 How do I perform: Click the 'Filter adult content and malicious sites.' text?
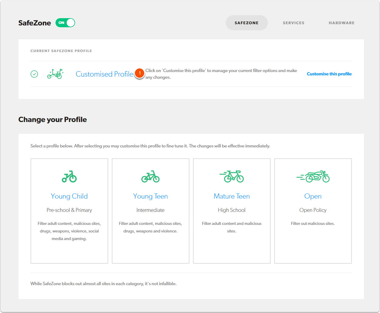click(x=232, y=227)
